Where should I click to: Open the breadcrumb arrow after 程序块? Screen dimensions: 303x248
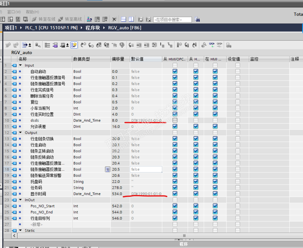[x=104, y=28]
